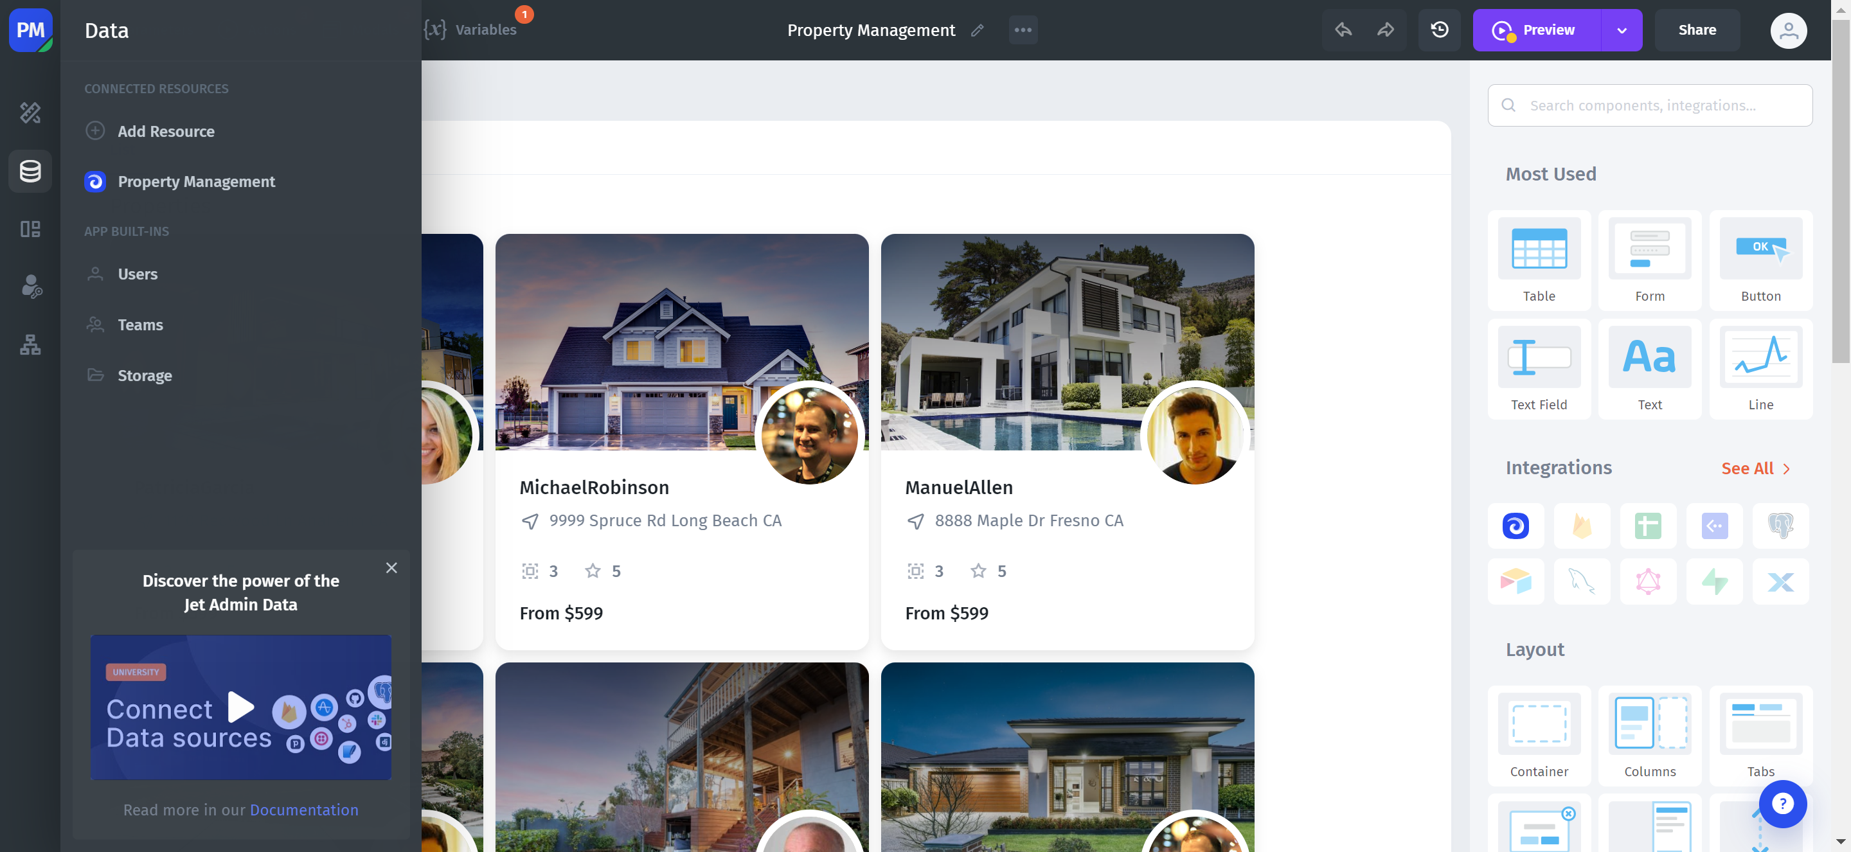Click the undo arrow in toolbar
This screenshot has height=852, width=1851.
coord(1343,30)
